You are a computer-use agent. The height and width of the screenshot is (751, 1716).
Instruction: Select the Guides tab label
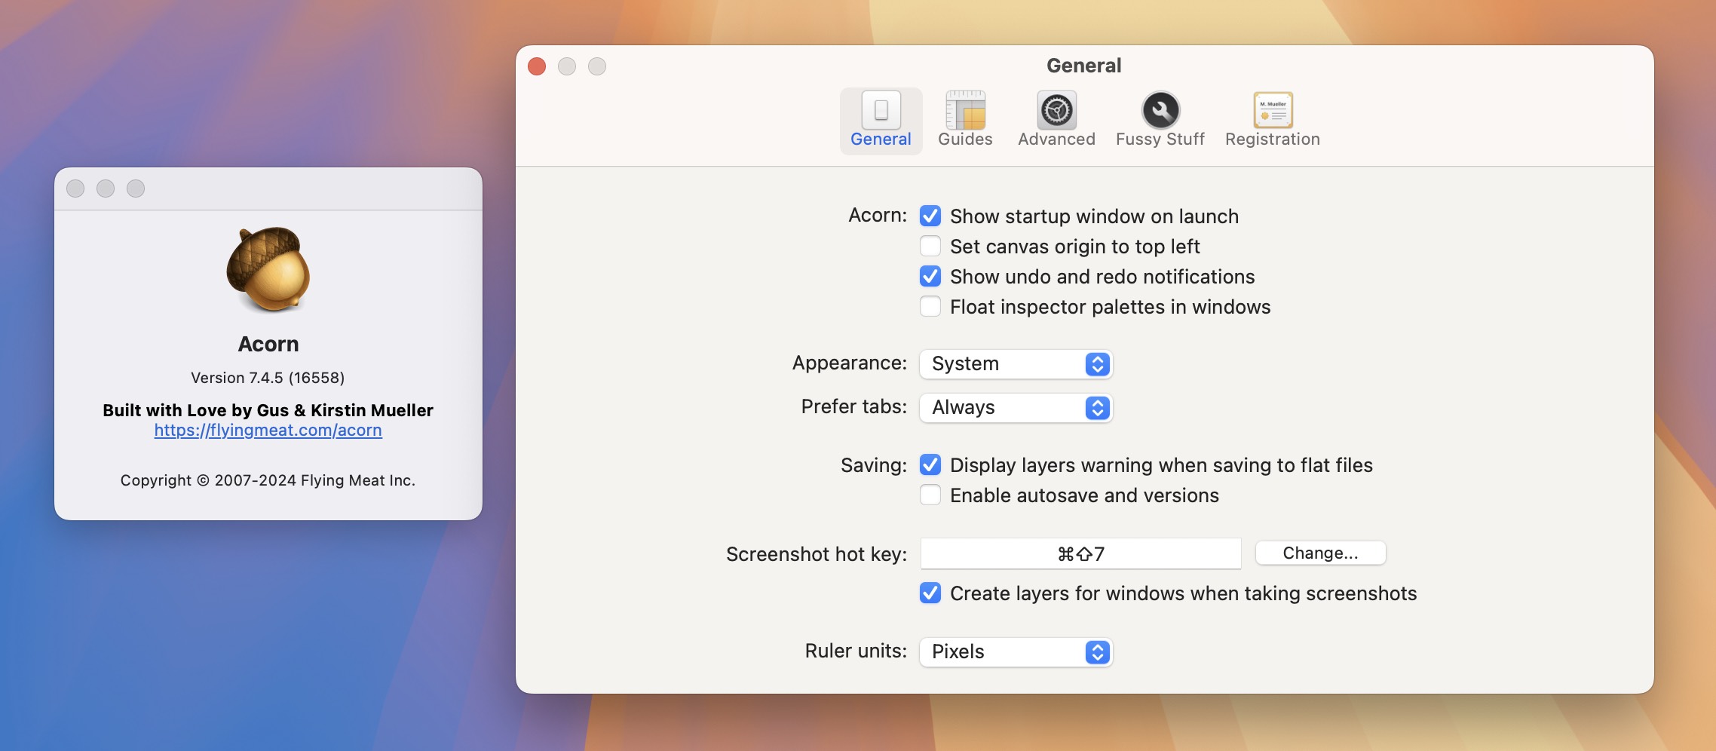[x=965, y=139]
